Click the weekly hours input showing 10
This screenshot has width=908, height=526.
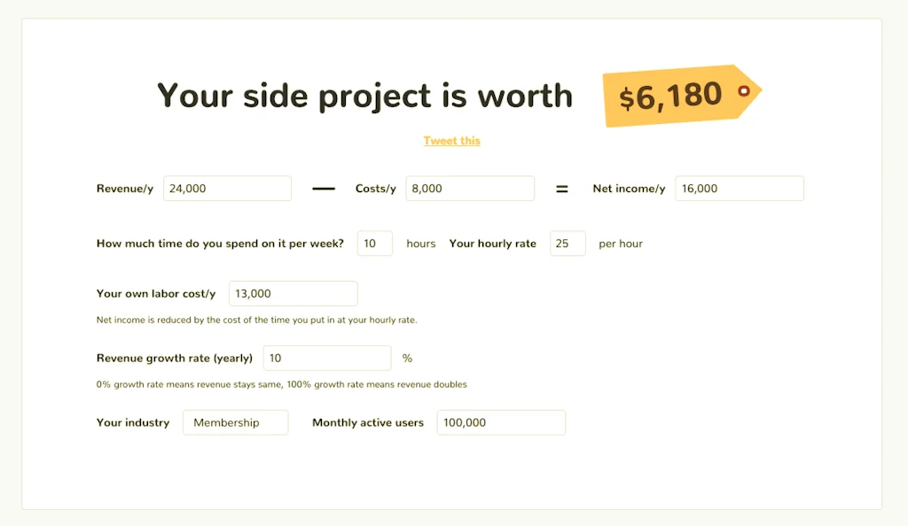(374, 243)
